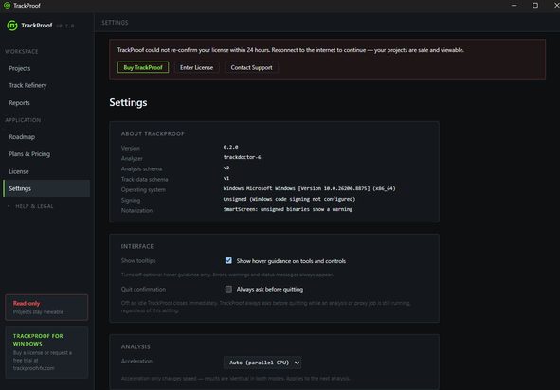Click the Buy TrackProof button
The height and width of the screenshot is (390, 560).
tap(143, 67)
